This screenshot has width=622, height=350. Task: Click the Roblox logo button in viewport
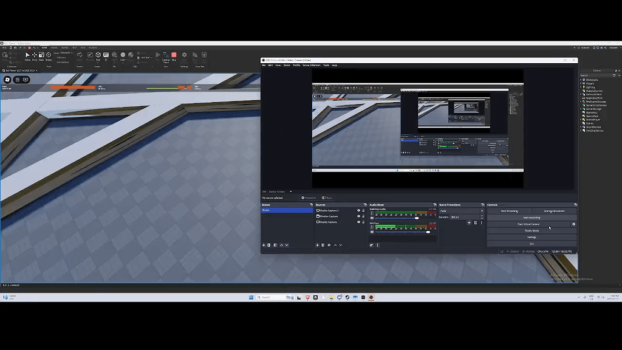pyautogui.click(x=7, y=80)
